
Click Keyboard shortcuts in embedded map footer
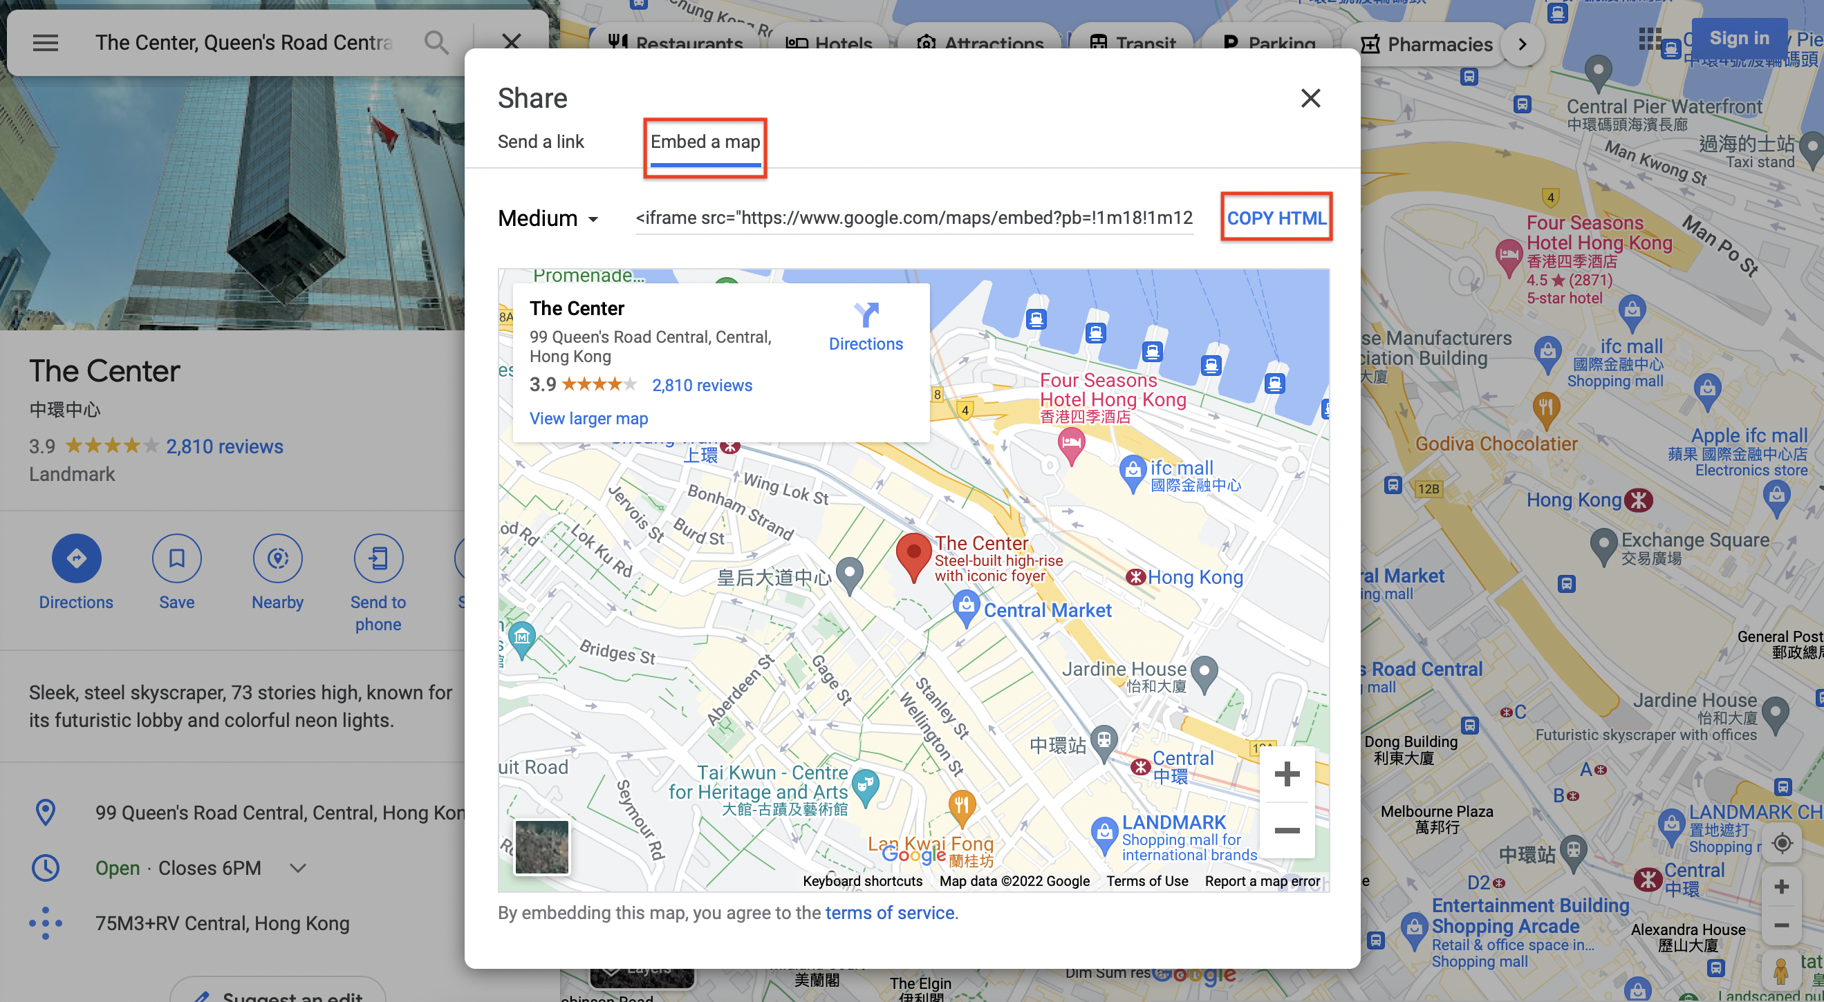(862, 882)
